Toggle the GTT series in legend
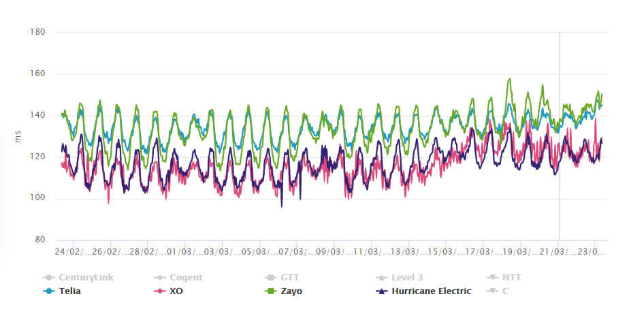Screen dimensions: 629x322 (282, 278)
